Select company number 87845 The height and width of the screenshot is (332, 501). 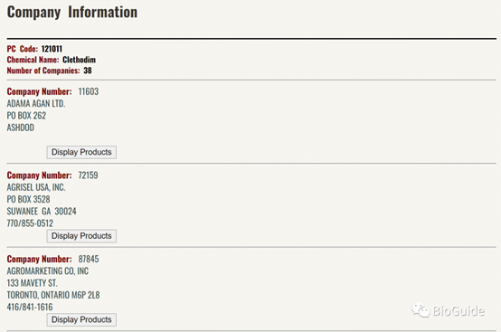click(89, 259)
